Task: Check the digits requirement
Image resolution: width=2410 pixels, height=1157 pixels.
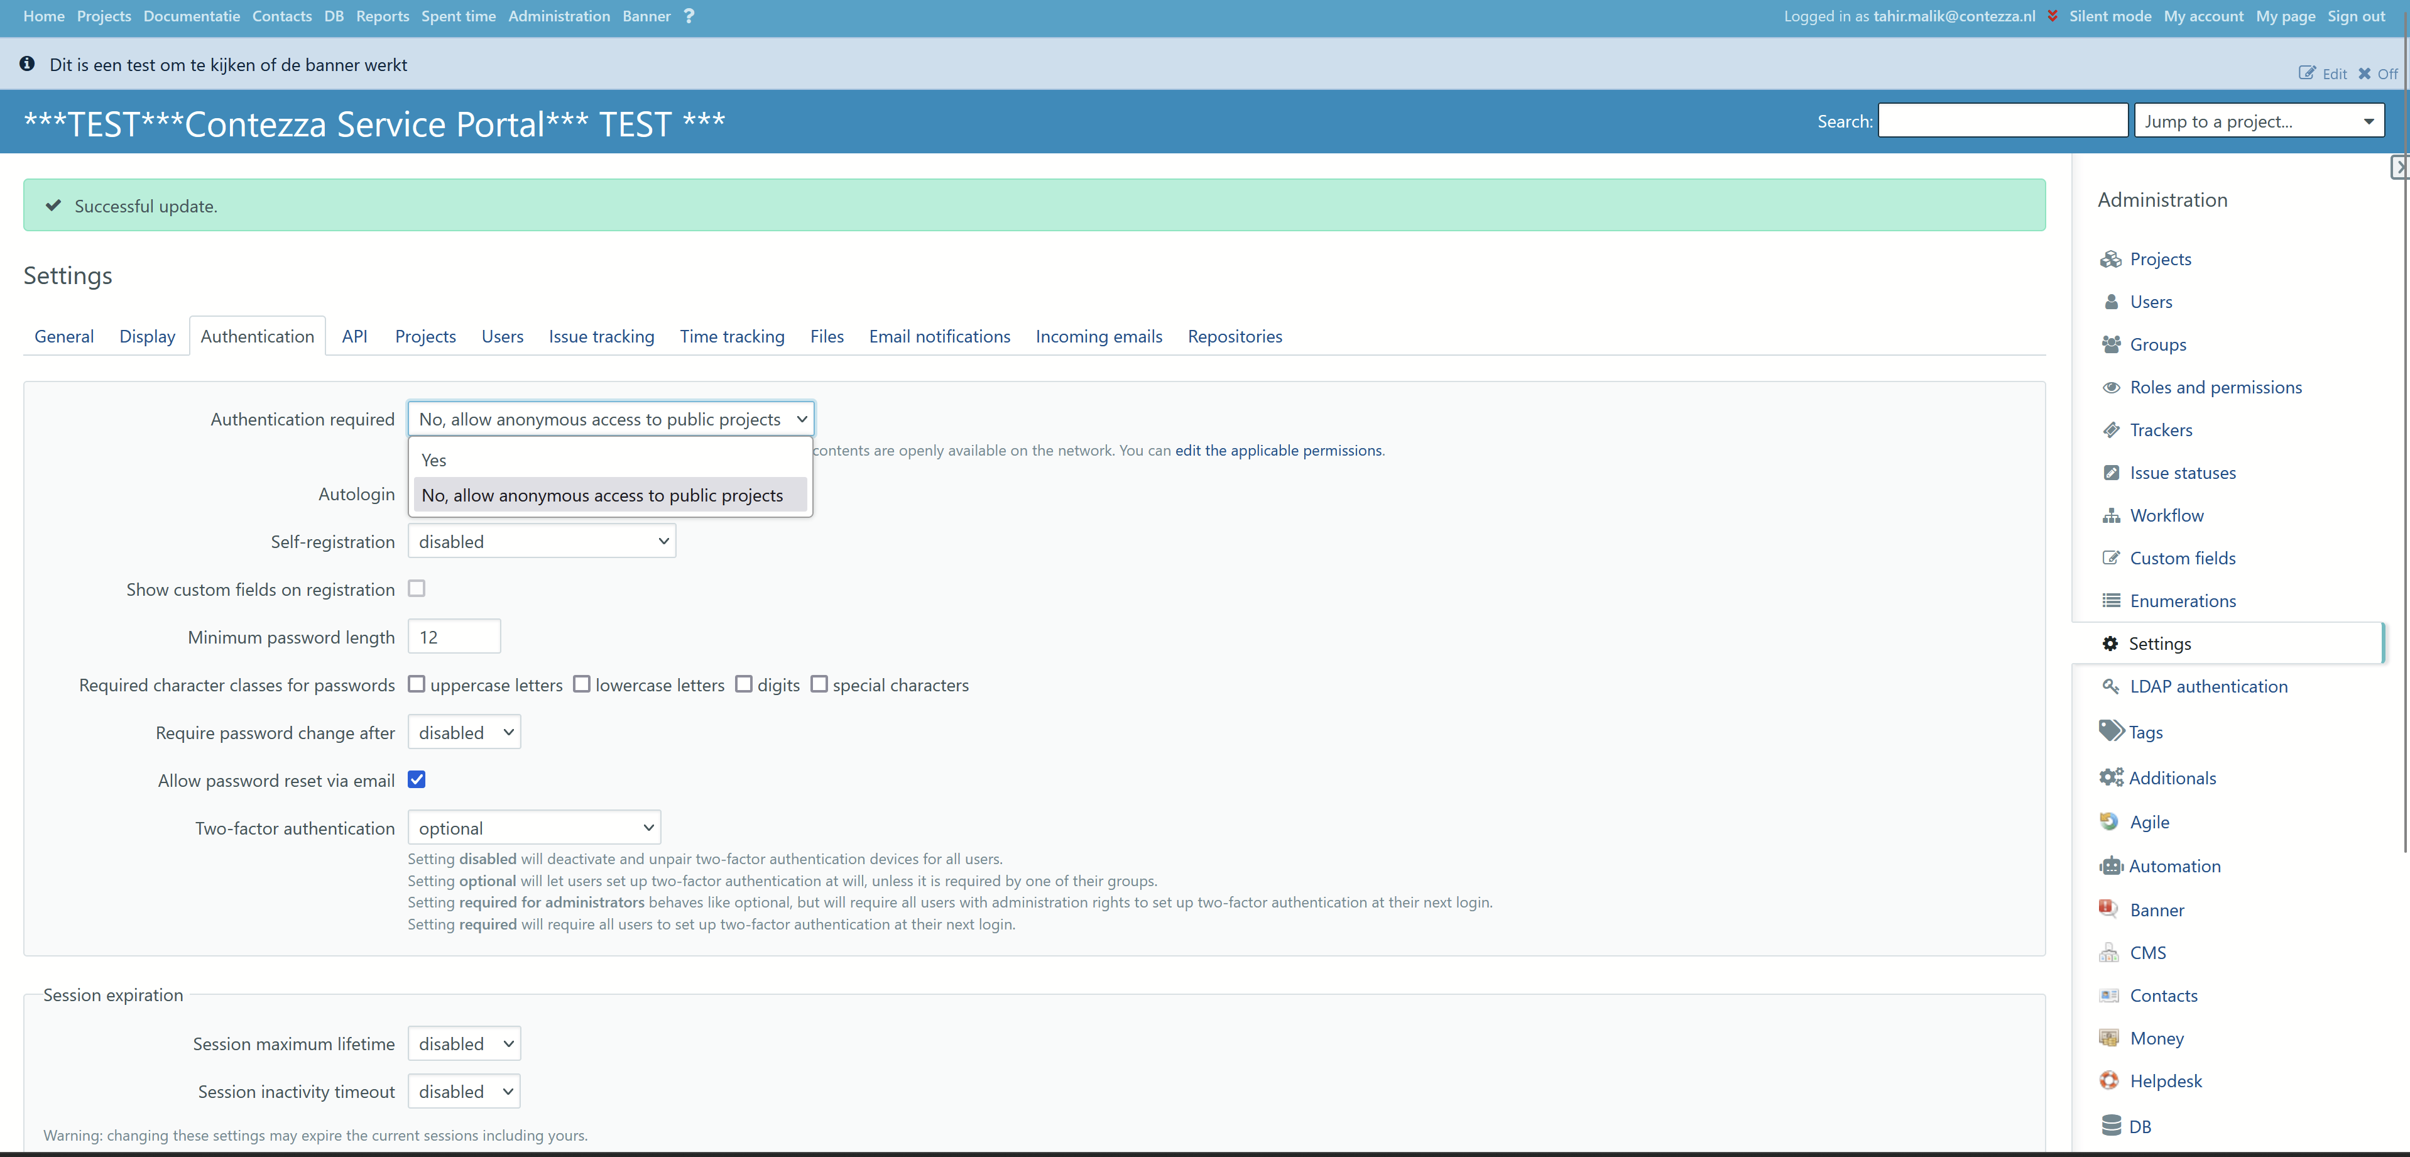Action: pos(744,684)
